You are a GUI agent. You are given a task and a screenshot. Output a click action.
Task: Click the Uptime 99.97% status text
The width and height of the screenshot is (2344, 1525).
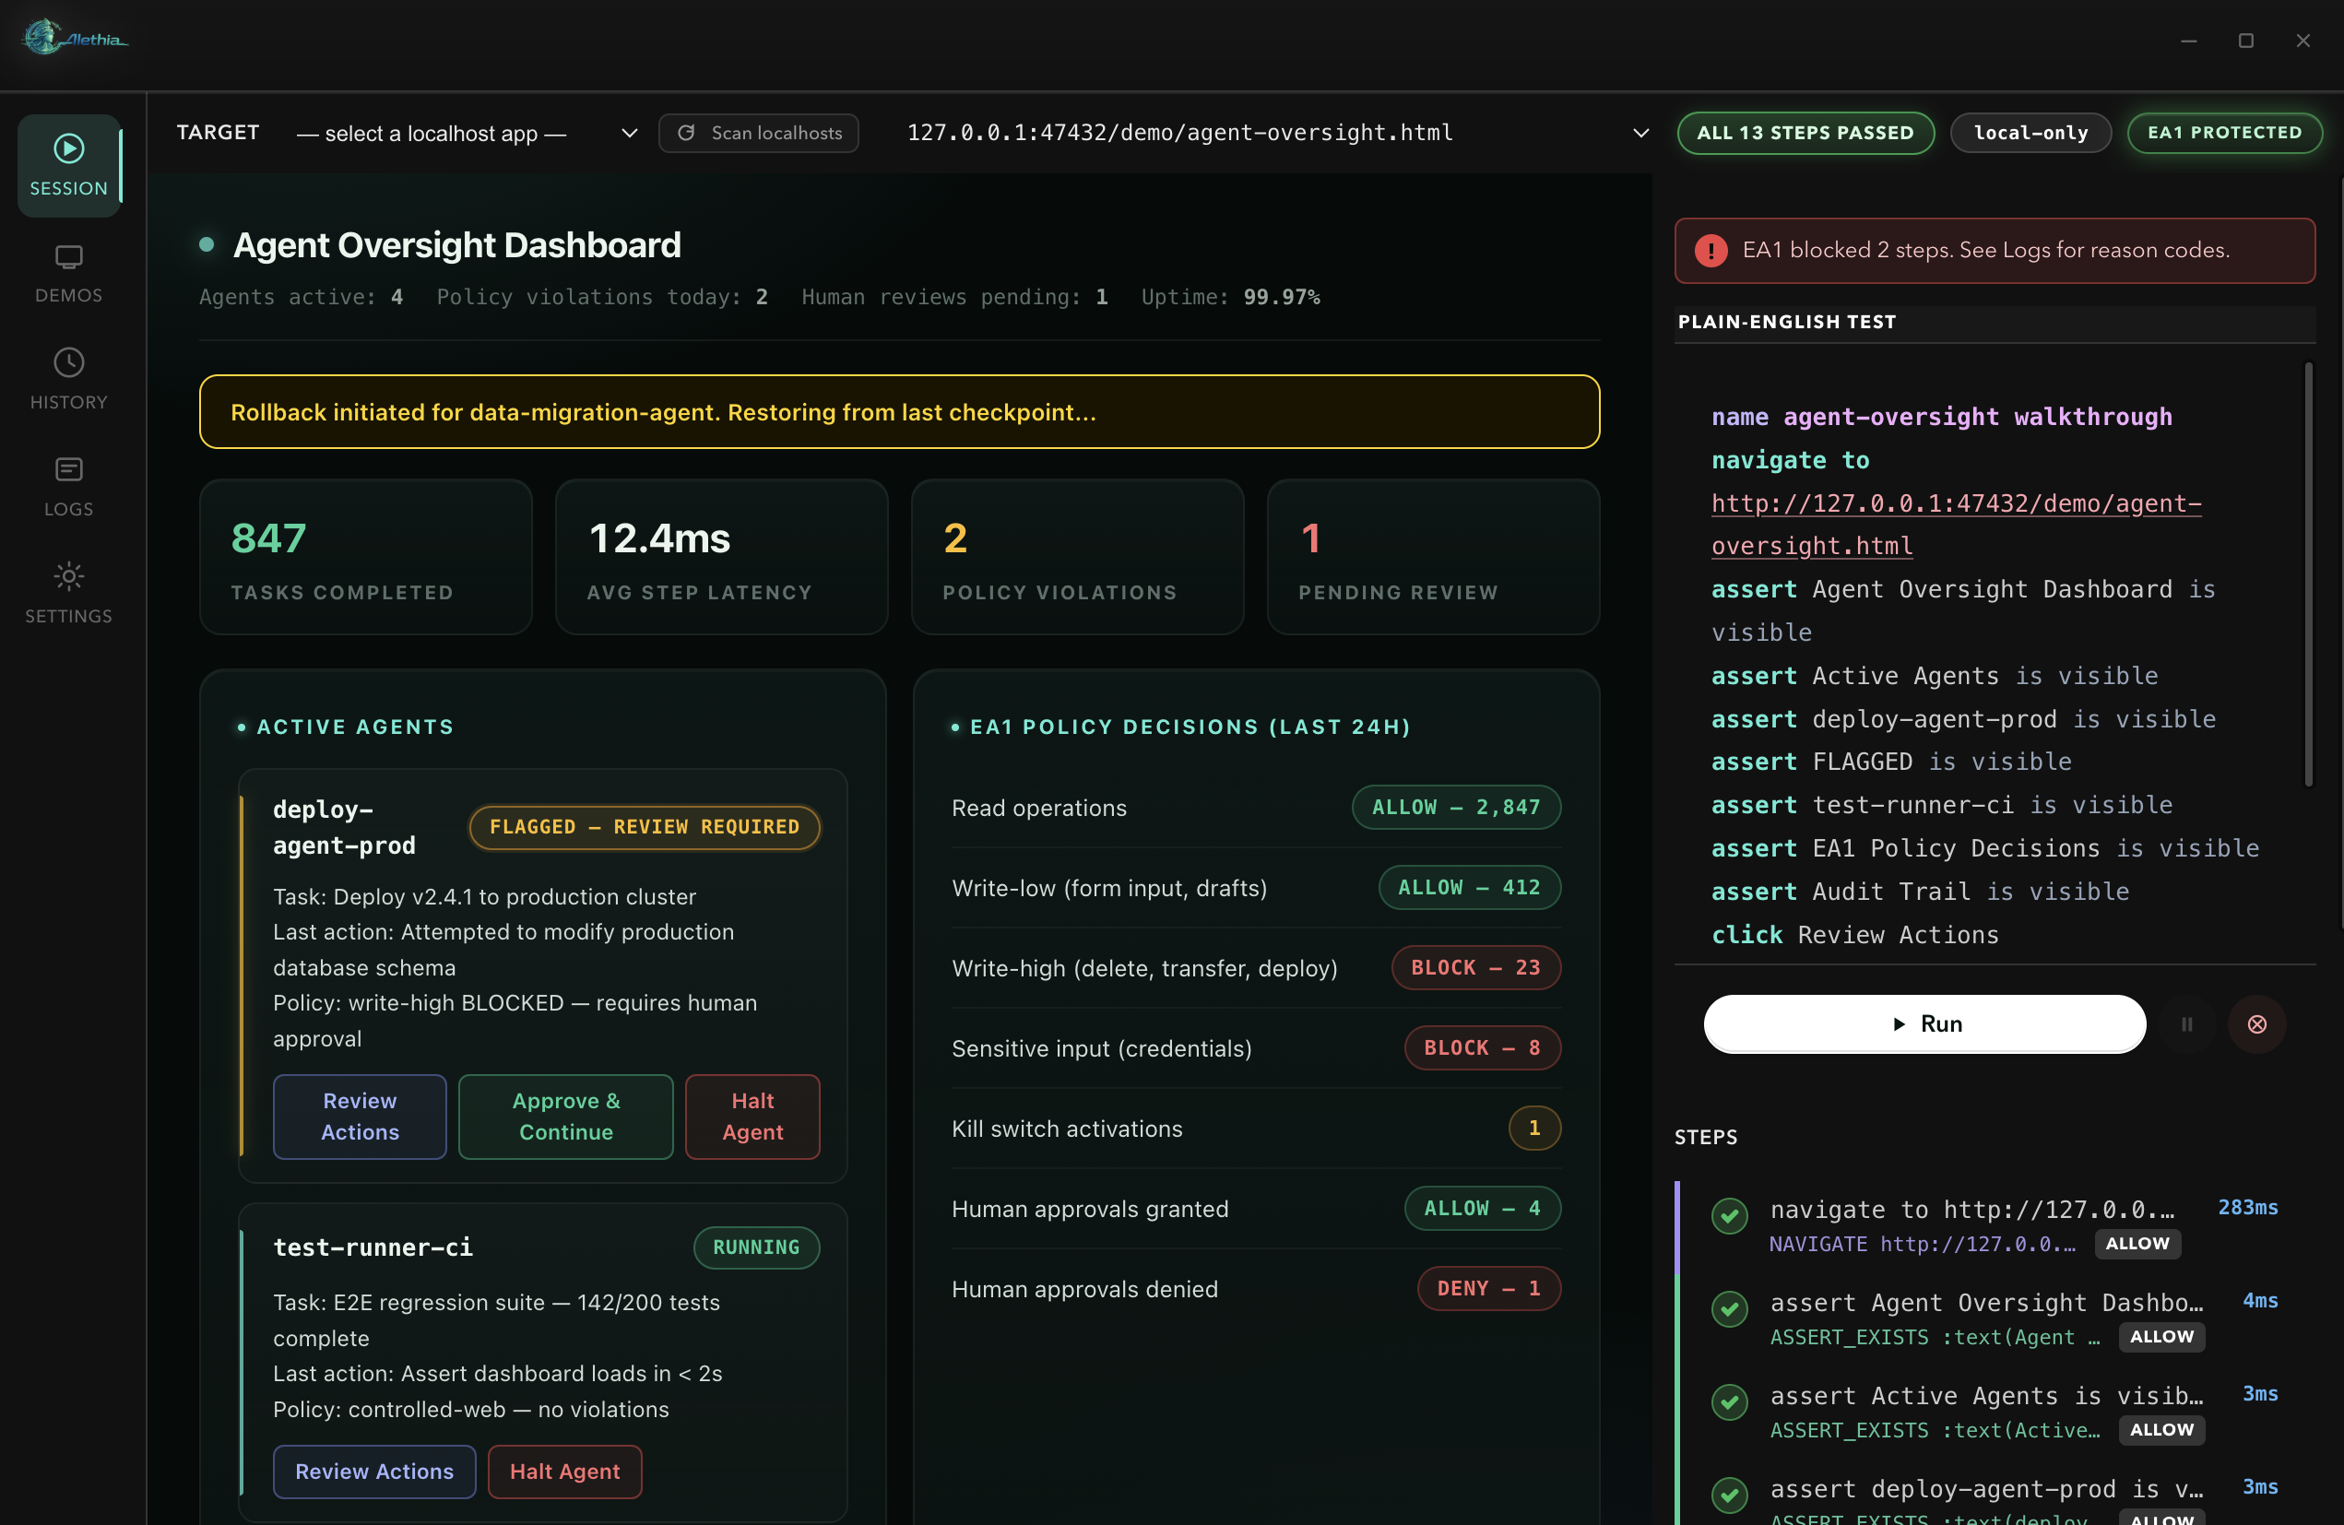pos(1230,297)
